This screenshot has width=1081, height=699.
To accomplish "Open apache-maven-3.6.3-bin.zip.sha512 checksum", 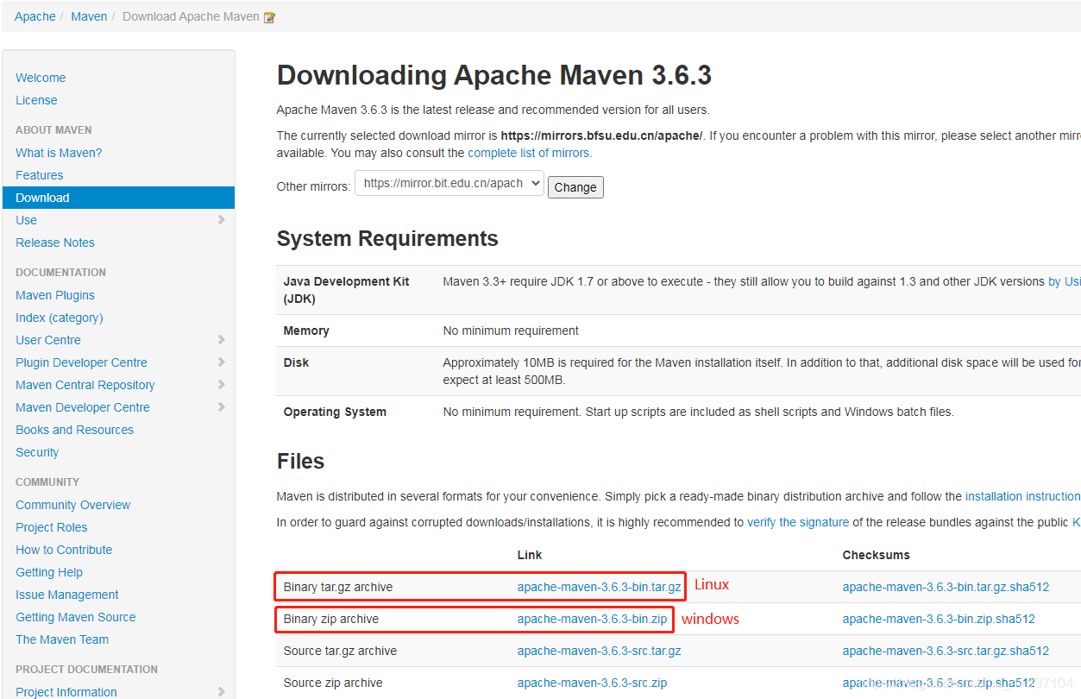I will point(939,619).
